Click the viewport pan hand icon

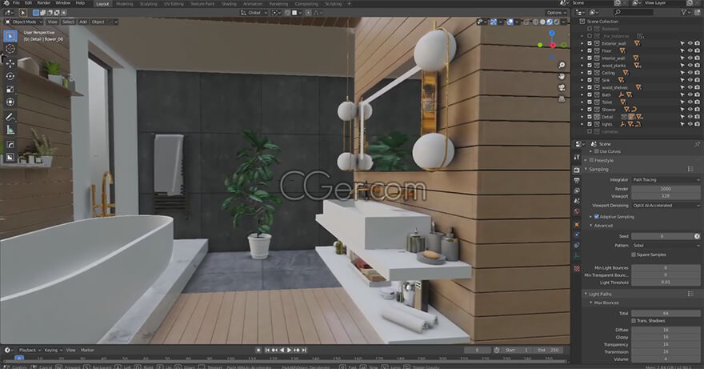point(562,76)
